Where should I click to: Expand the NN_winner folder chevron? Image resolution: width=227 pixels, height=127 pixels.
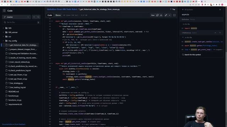click(x=3, y=32)
